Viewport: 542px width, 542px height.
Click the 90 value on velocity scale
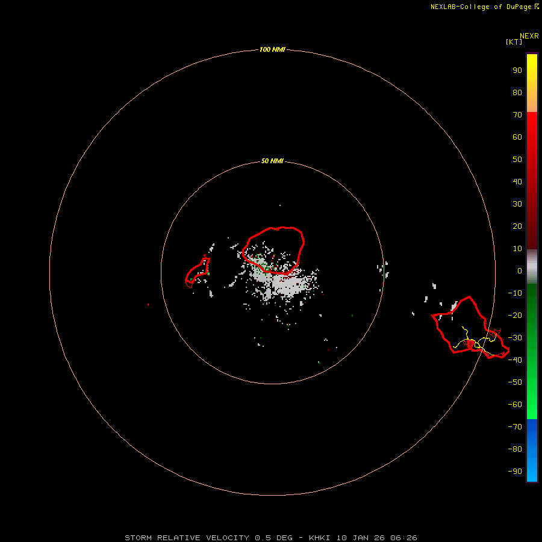[517, 70]
